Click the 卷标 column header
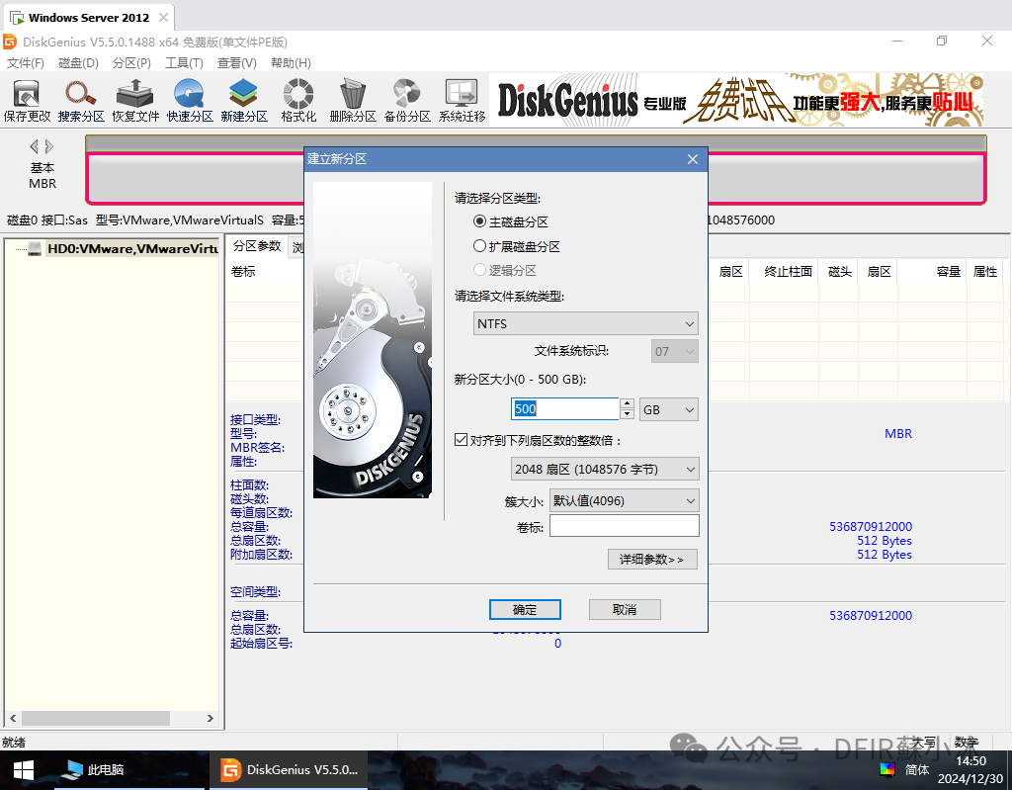 click(x=243, y=271)
